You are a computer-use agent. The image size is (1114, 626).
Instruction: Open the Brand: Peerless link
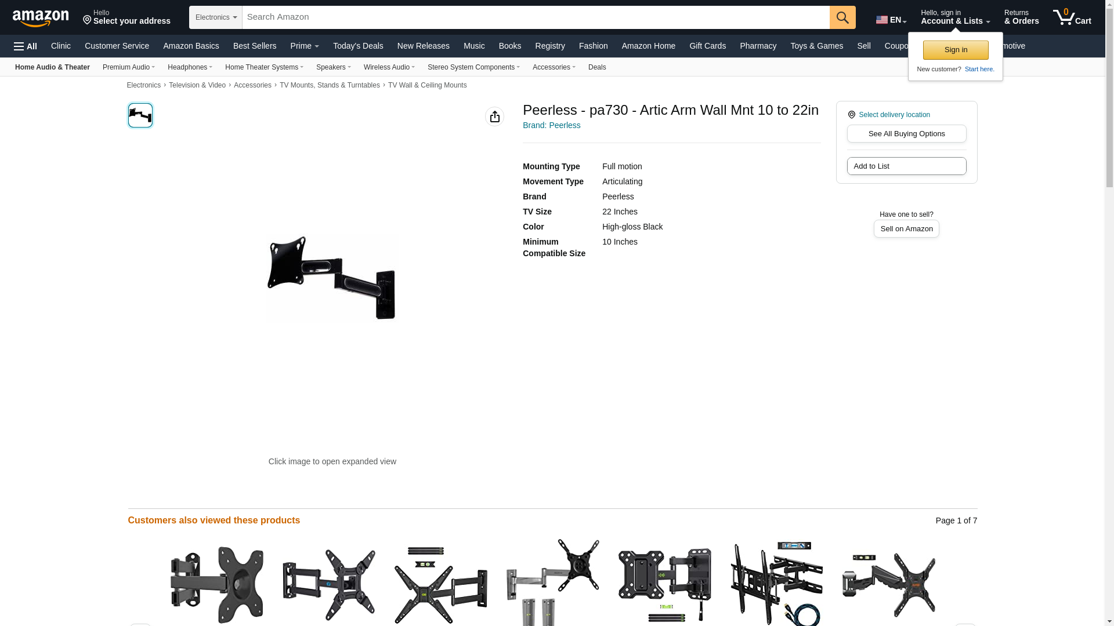(x=551, y=125)
